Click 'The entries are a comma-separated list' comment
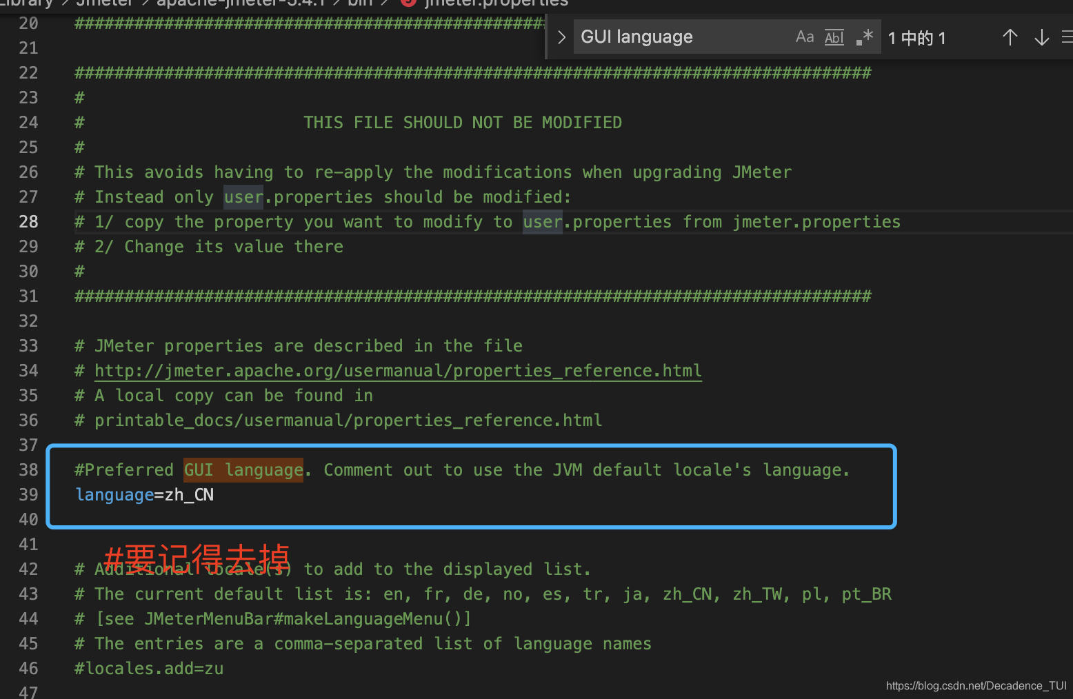This screenshot has width=1073, height=699. (363, 644)
